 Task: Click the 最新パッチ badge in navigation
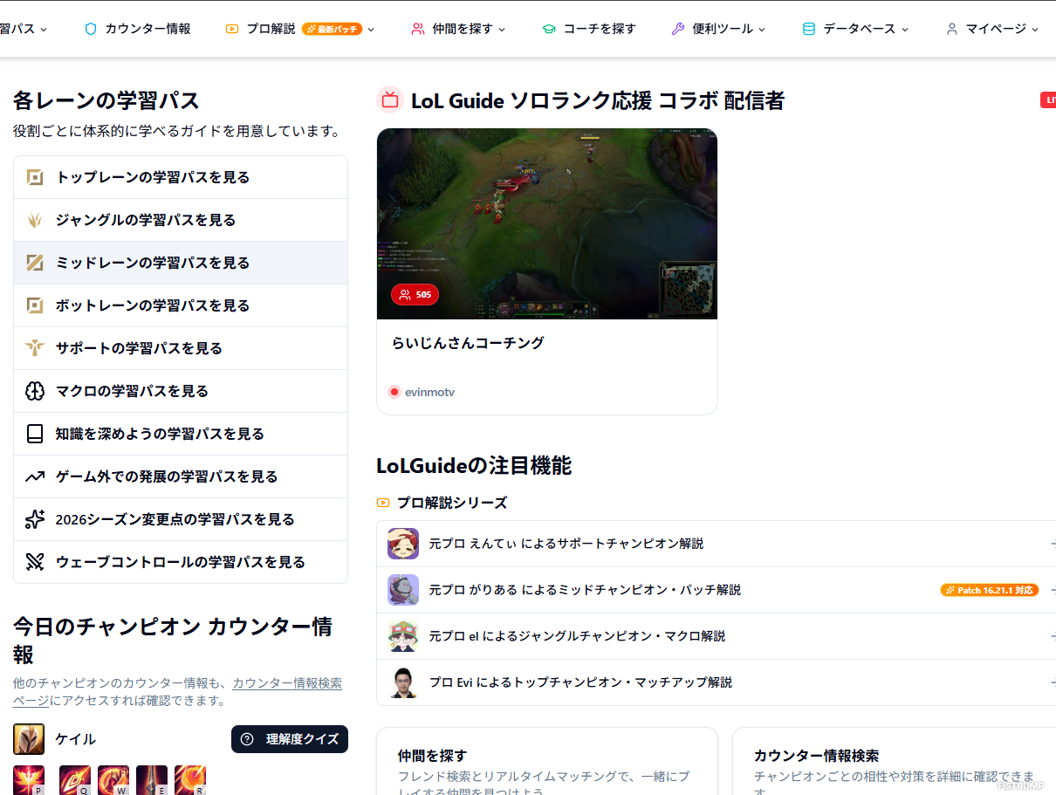(333, 29)
